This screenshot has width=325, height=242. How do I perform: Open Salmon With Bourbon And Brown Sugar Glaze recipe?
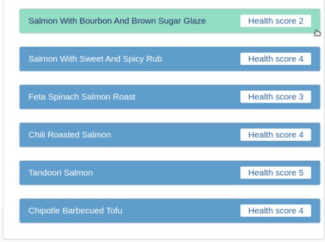tap(117, 21)
